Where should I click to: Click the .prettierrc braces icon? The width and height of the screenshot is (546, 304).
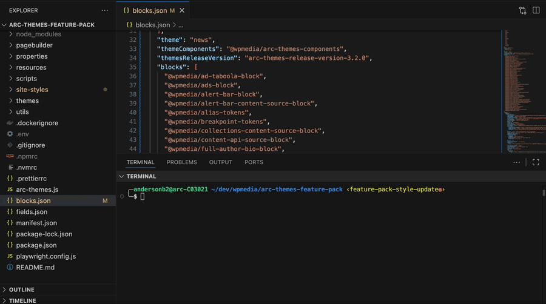pos(10,179)
